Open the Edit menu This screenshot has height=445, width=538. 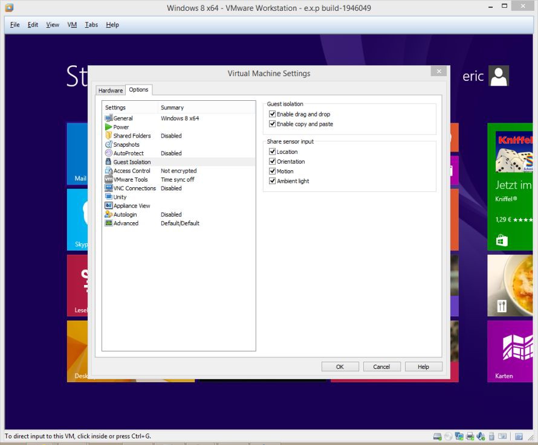click(33, 25)
